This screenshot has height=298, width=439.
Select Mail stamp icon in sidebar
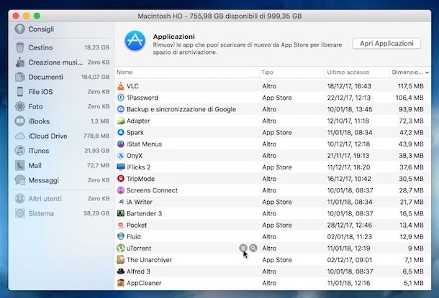[20, 166]
